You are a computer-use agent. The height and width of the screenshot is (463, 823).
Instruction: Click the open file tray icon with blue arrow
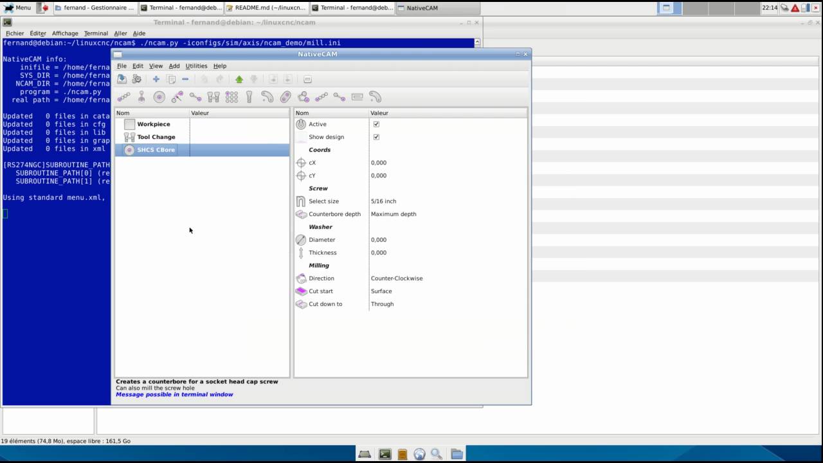click(x=122, y=79)
